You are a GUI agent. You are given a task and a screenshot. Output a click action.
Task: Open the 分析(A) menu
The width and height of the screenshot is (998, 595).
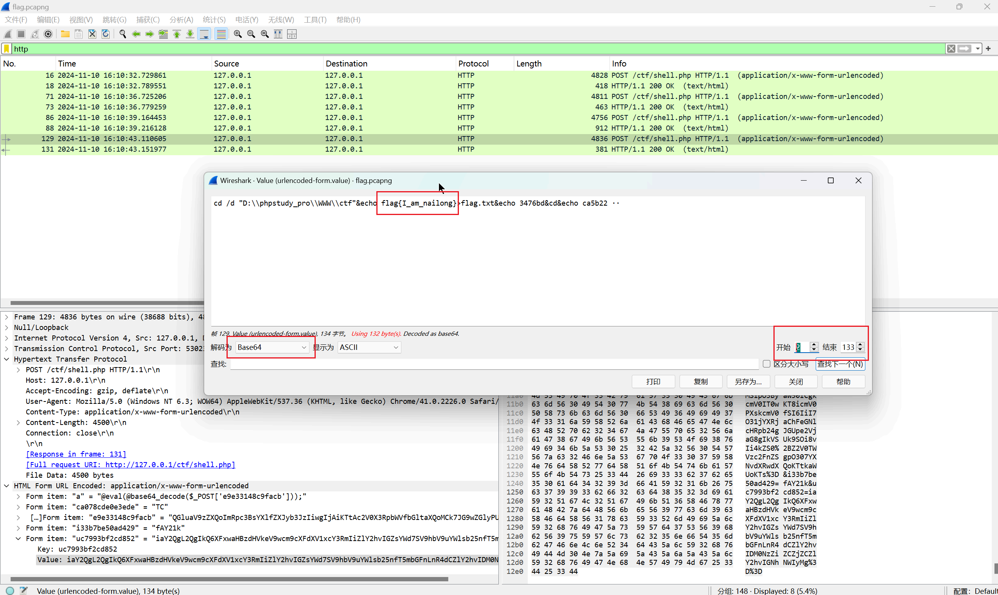181,20
